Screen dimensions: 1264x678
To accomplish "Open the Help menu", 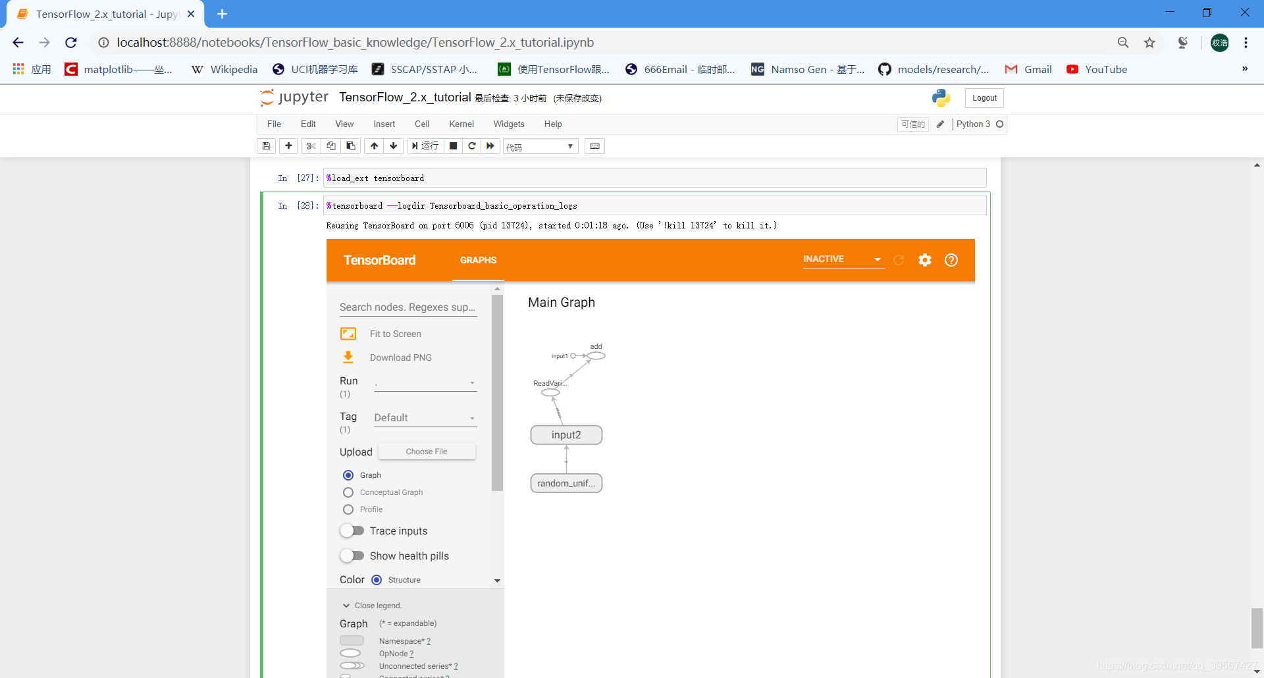I will point(553,124).
